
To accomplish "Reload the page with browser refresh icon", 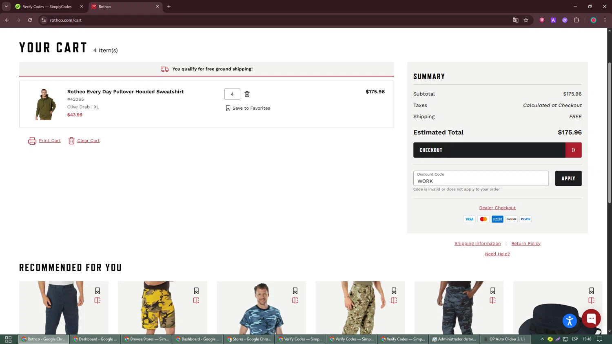I will (x=30, y=20).
